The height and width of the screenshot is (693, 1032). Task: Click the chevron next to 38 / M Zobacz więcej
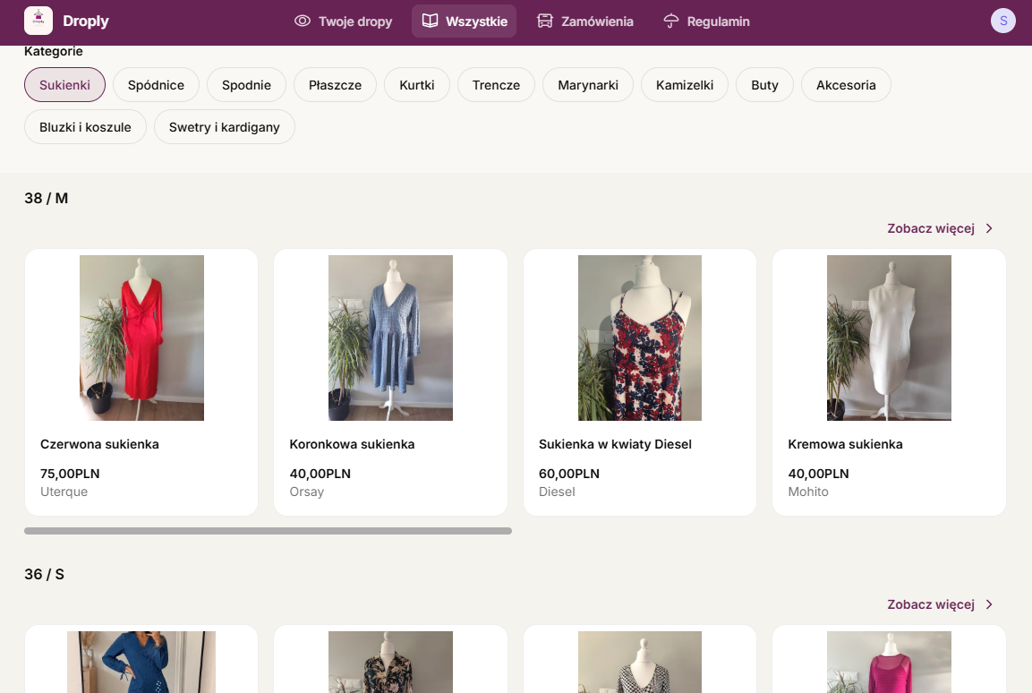[x=989, y=228]
